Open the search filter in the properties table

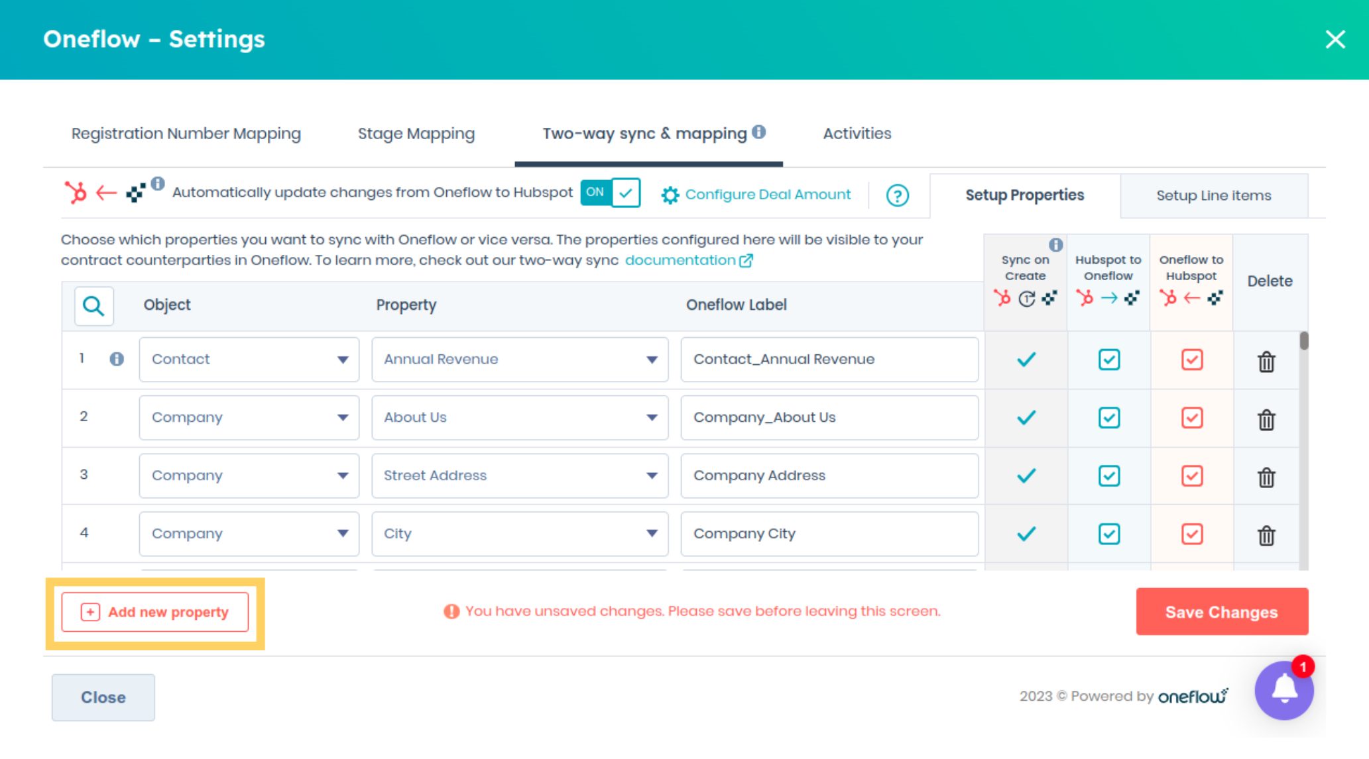[93, 305]
